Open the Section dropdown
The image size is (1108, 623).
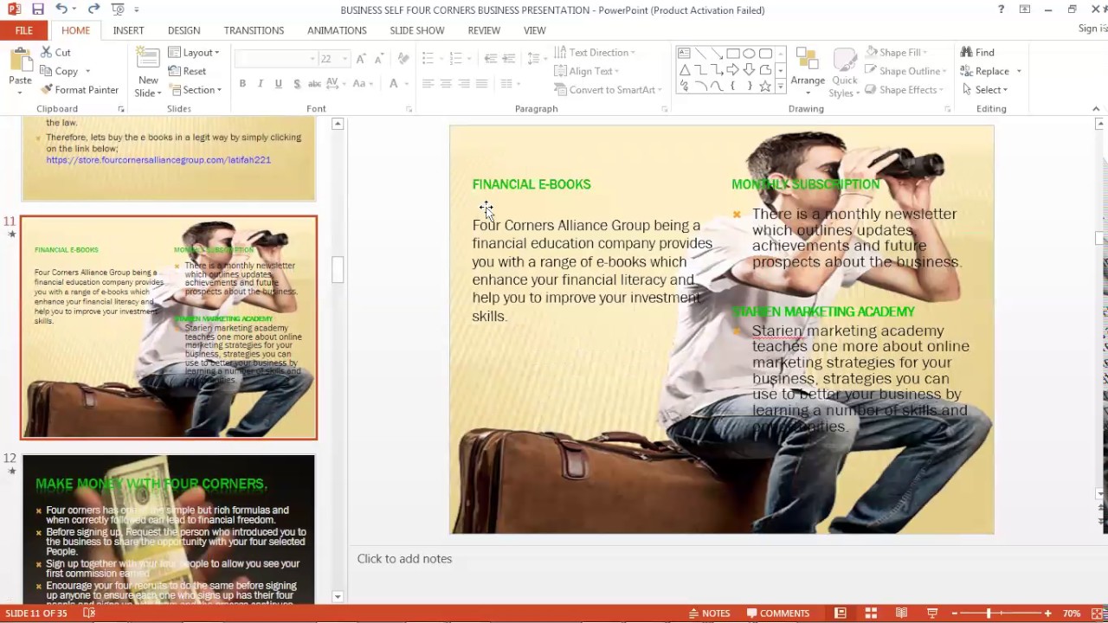click(x=196, y=90)
